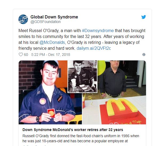Open the tweet info circle icon
166x146 pixels.
click(144, 55)
